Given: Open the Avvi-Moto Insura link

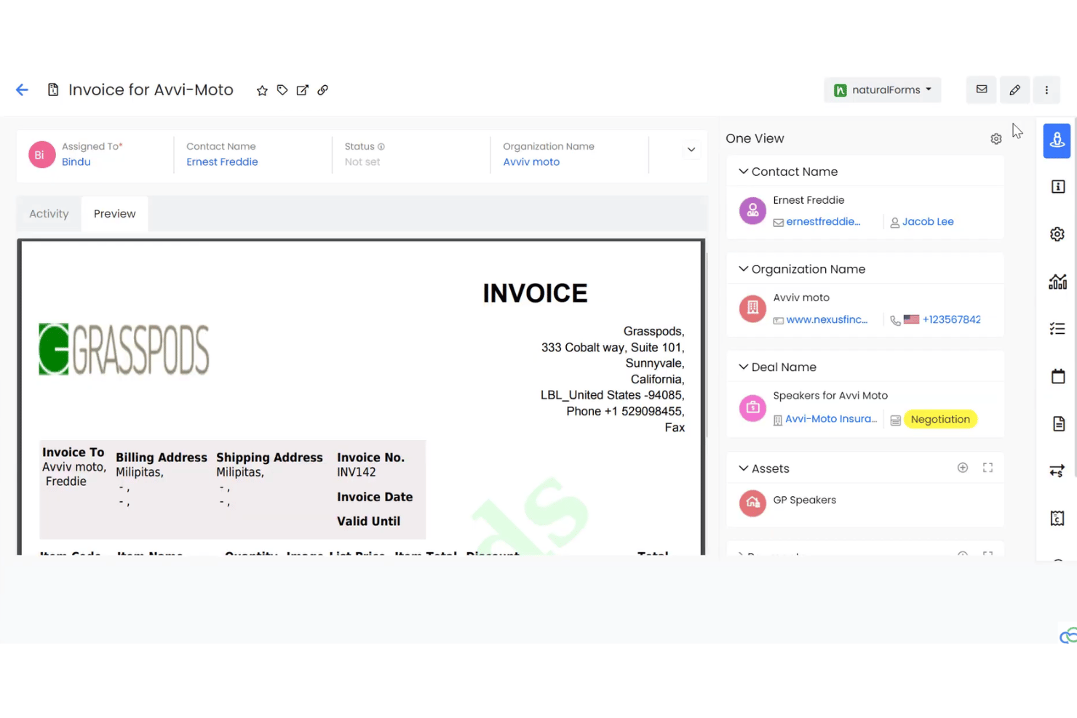Looking at the screenshot, I should (831, 419).
